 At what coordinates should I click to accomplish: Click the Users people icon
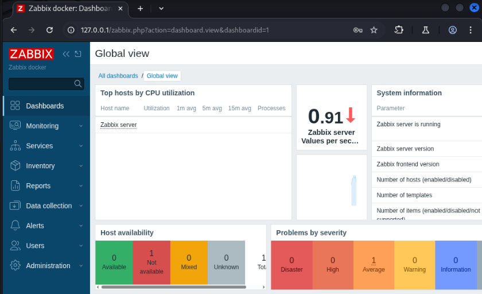[x=15, y=245]
